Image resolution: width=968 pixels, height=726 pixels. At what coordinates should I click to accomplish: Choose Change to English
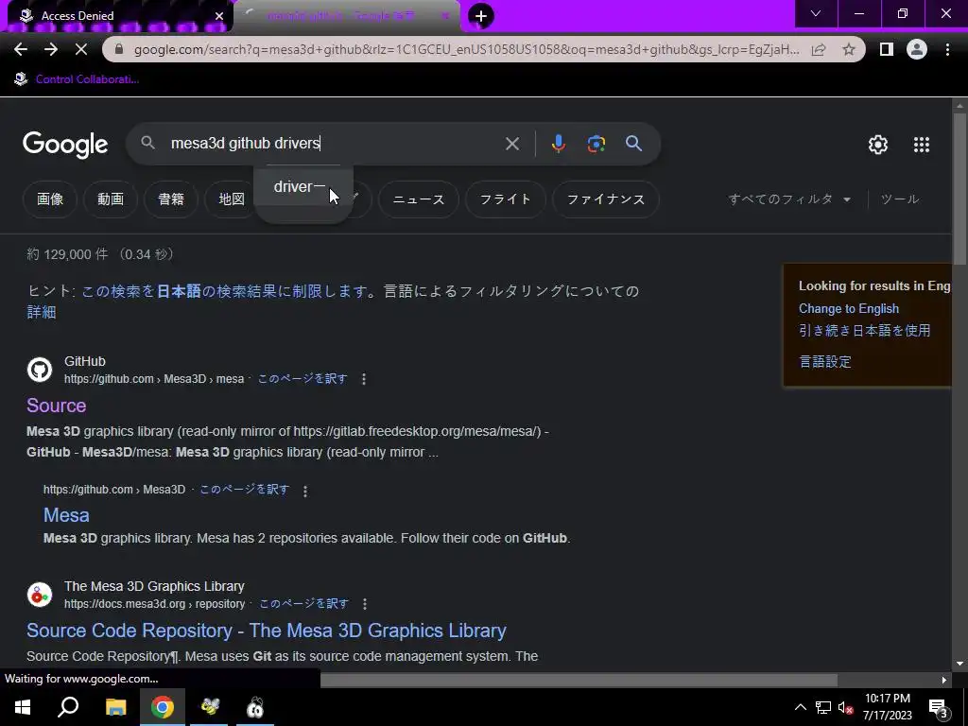(x=848, y=309)
